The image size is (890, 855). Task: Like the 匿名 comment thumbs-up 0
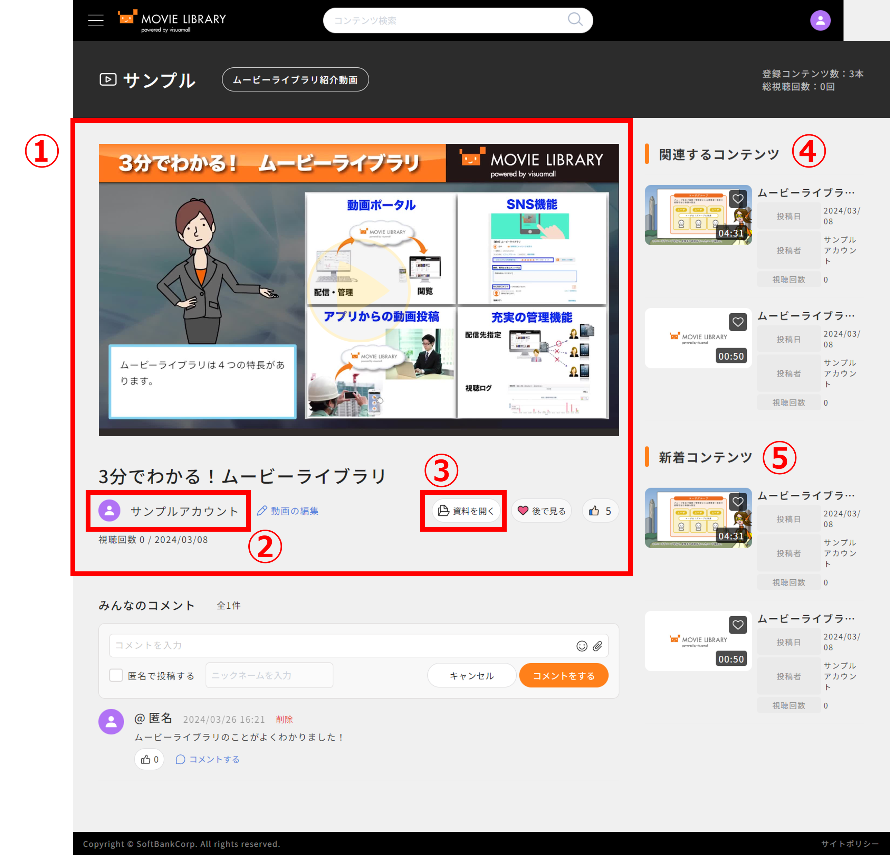pyautogui.click(x=150, y=759)
